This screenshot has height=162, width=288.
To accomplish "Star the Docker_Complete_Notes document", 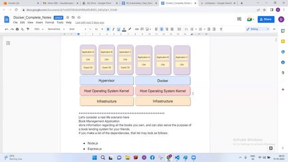I will (x=67, y=18).
